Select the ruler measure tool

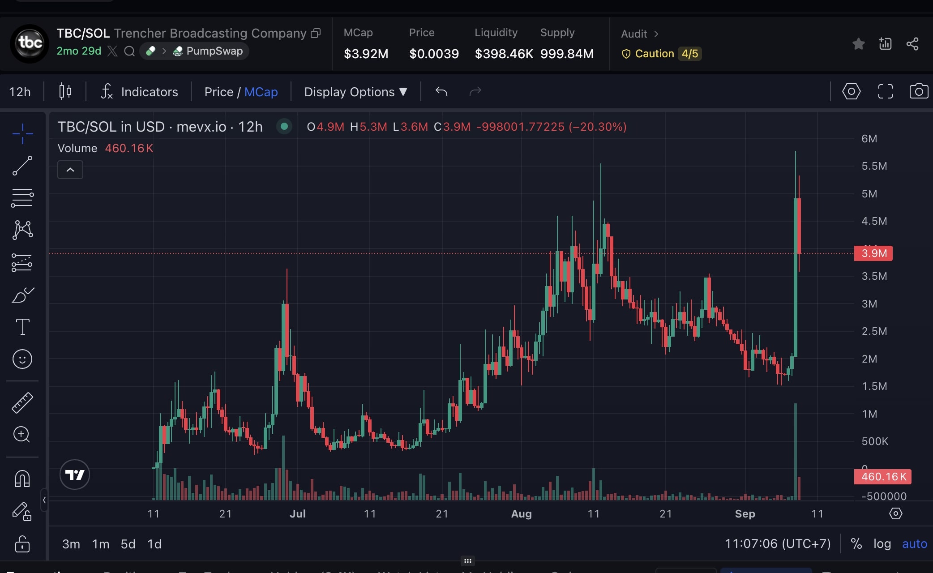(x=22, y=402)
